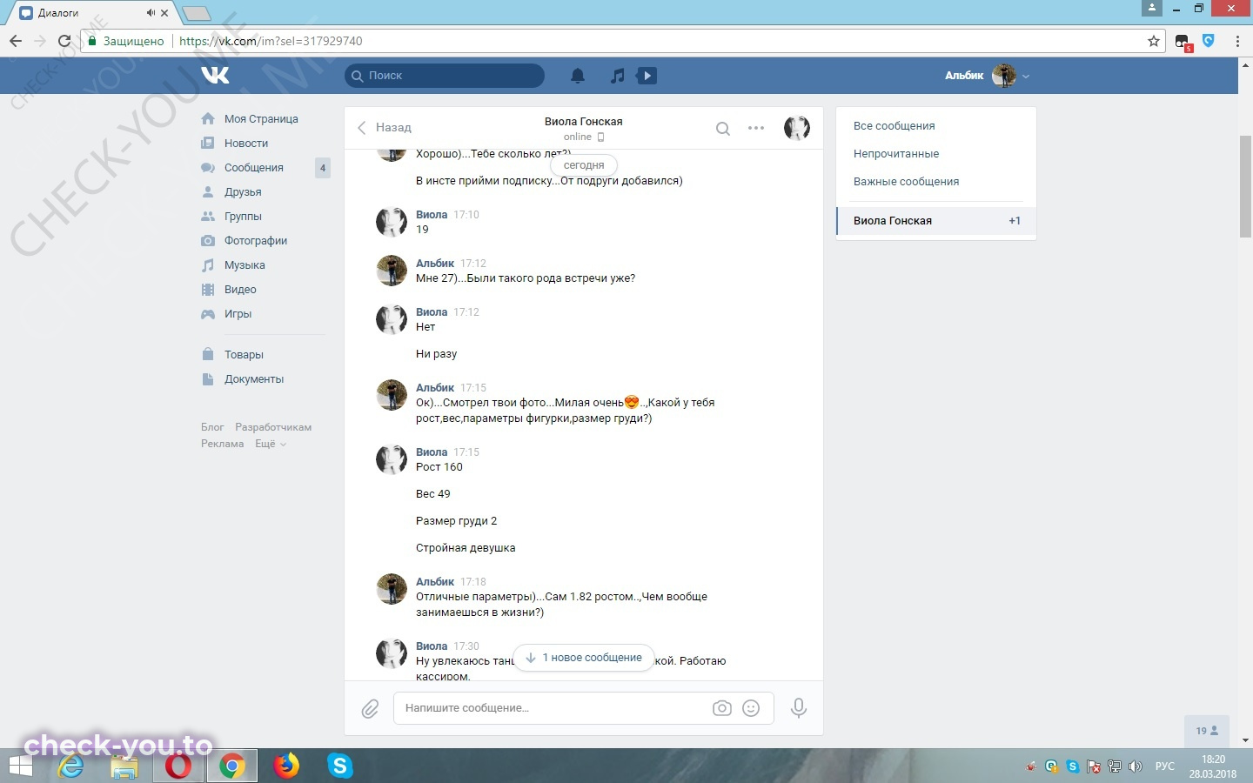Viewport: 1253px width, 783px height.
Task: Attach a file with the paperclip icon
Action: [370, 709]
